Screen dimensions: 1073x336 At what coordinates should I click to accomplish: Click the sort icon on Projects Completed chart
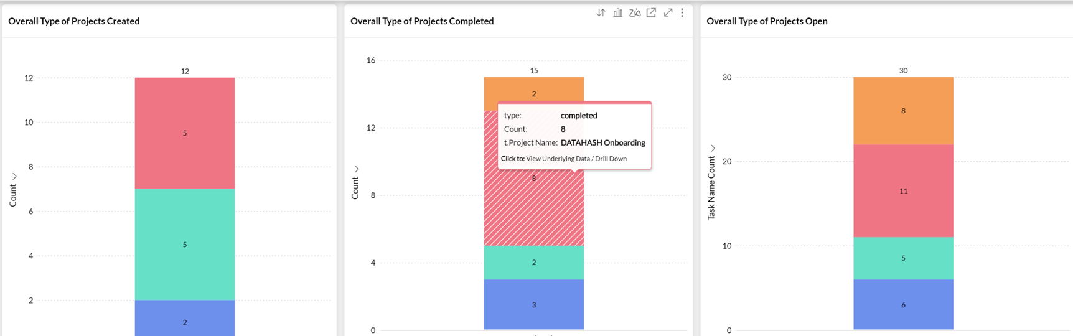[601, 12]
